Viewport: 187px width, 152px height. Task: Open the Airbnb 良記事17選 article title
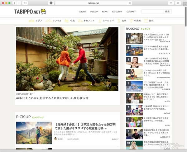(52, 98)
